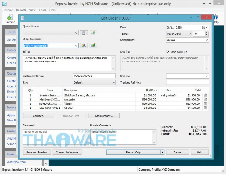Screen dimensions: 226x174
Task: Click the Comments order notes field
Action: coord(55,137)
